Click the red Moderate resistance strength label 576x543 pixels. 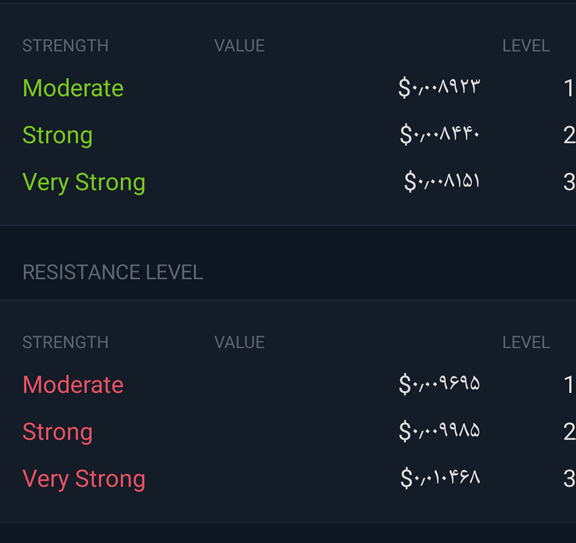73,385
